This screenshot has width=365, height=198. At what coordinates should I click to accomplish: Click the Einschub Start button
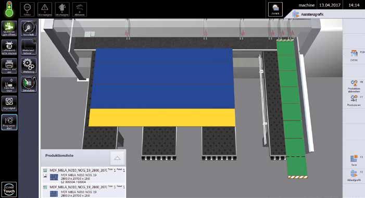9,84
